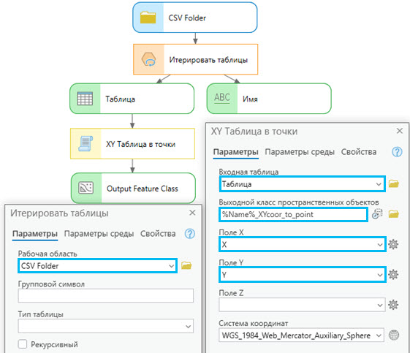Select the Имя ABC variable icon
The image size is (410, 353).
pos(222,98)
